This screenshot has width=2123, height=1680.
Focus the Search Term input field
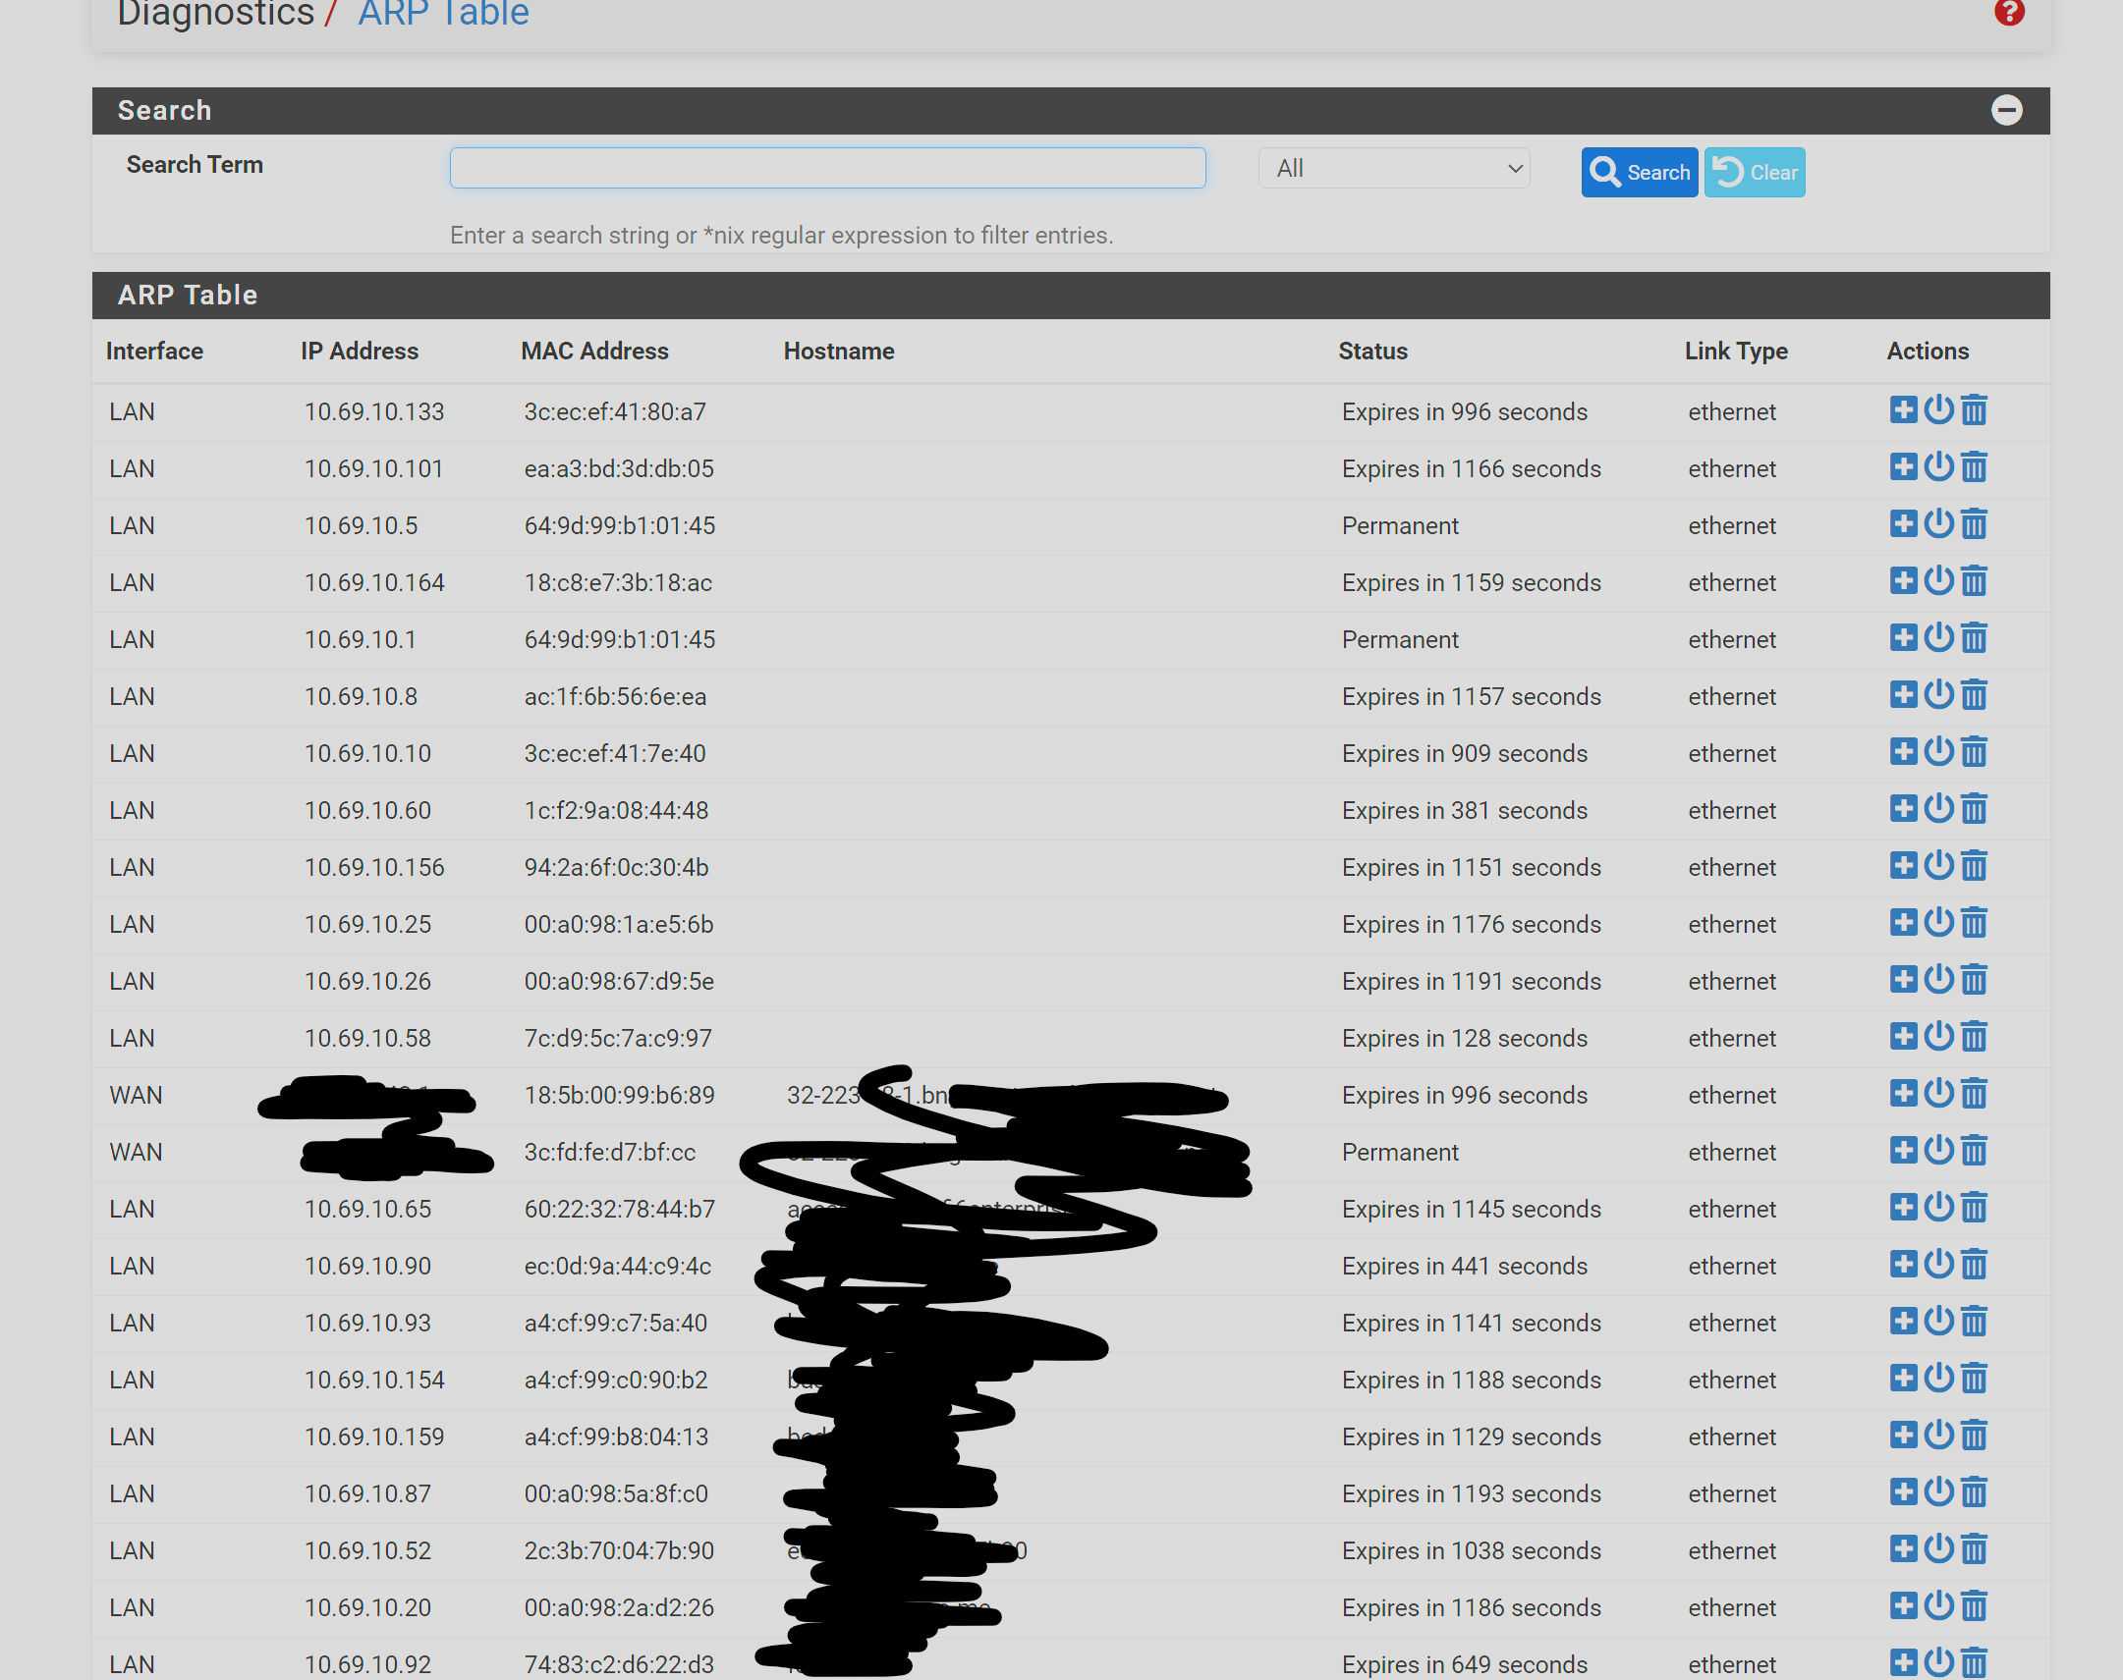tap(828, 168)
